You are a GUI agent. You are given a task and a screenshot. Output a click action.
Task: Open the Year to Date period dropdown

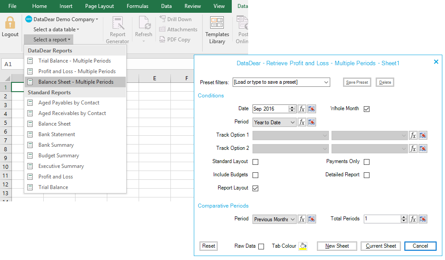(275, 123)
